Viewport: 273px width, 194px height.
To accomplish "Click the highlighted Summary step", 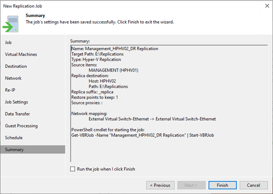I will click(14, 150).
